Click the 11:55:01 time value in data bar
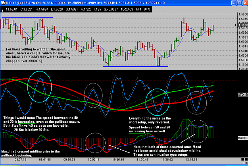The width and height of the screenshot is (248, 166). point(12,10)
